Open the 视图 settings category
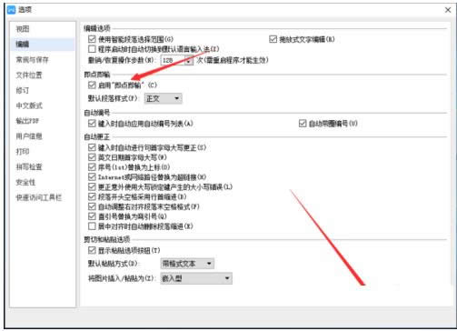This screenshot has width=457, height=331. [x=23, y=29]
